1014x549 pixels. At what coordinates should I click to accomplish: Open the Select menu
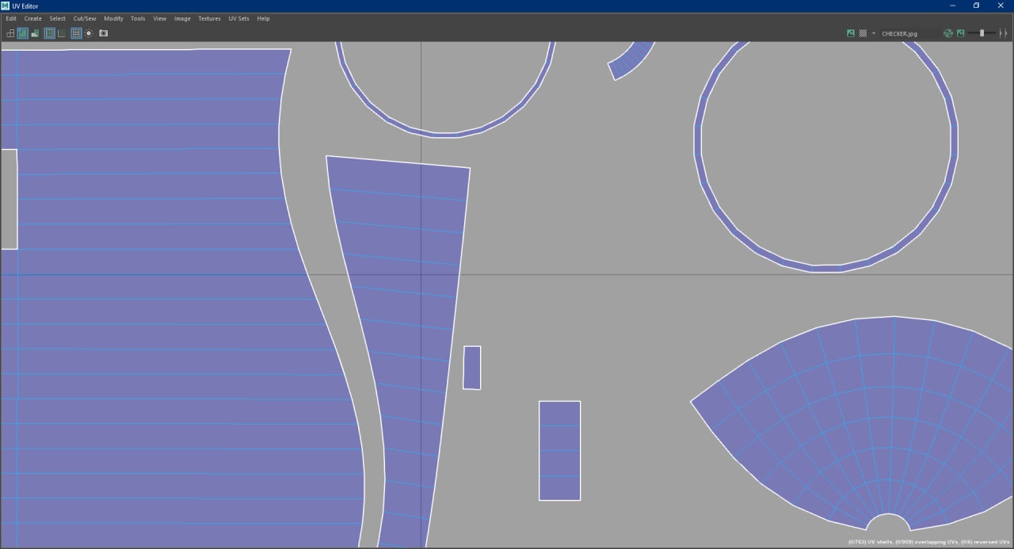pos(58,18)
